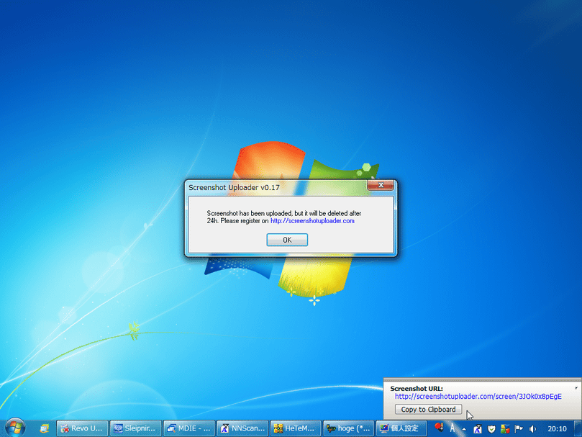This screenshot has height=437, width=582.
Task: Show hidden tray icons arrow
Action: (x=464, y=429)
